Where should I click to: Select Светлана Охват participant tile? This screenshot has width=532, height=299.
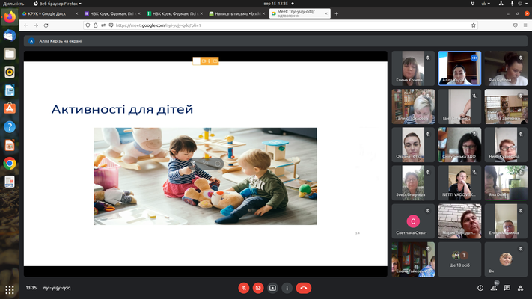click(x=413, y=221)
